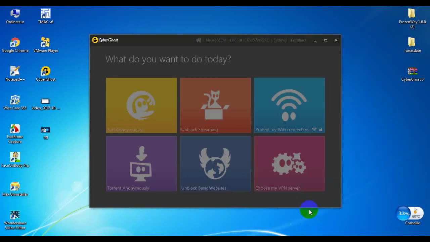Viewport: 430px width, 242px height.
Task: Click the Logout link in CyberGhost
Action: click(x=250, y=40)
